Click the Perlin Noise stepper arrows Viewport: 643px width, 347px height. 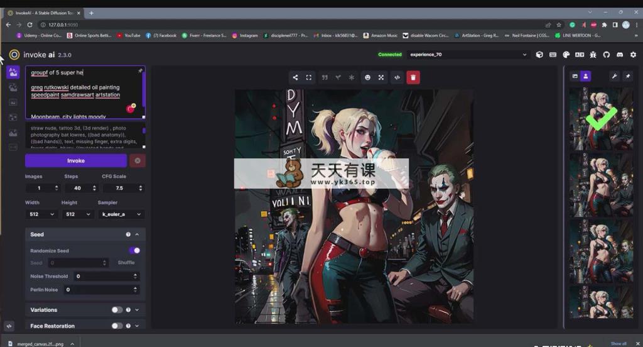tap(136, 290)
